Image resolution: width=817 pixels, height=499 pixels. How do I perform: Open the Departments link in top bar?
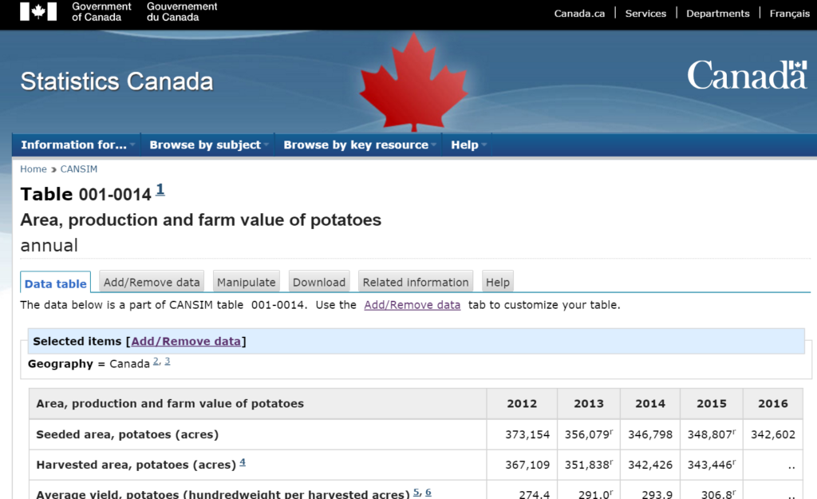pos(717,13)
